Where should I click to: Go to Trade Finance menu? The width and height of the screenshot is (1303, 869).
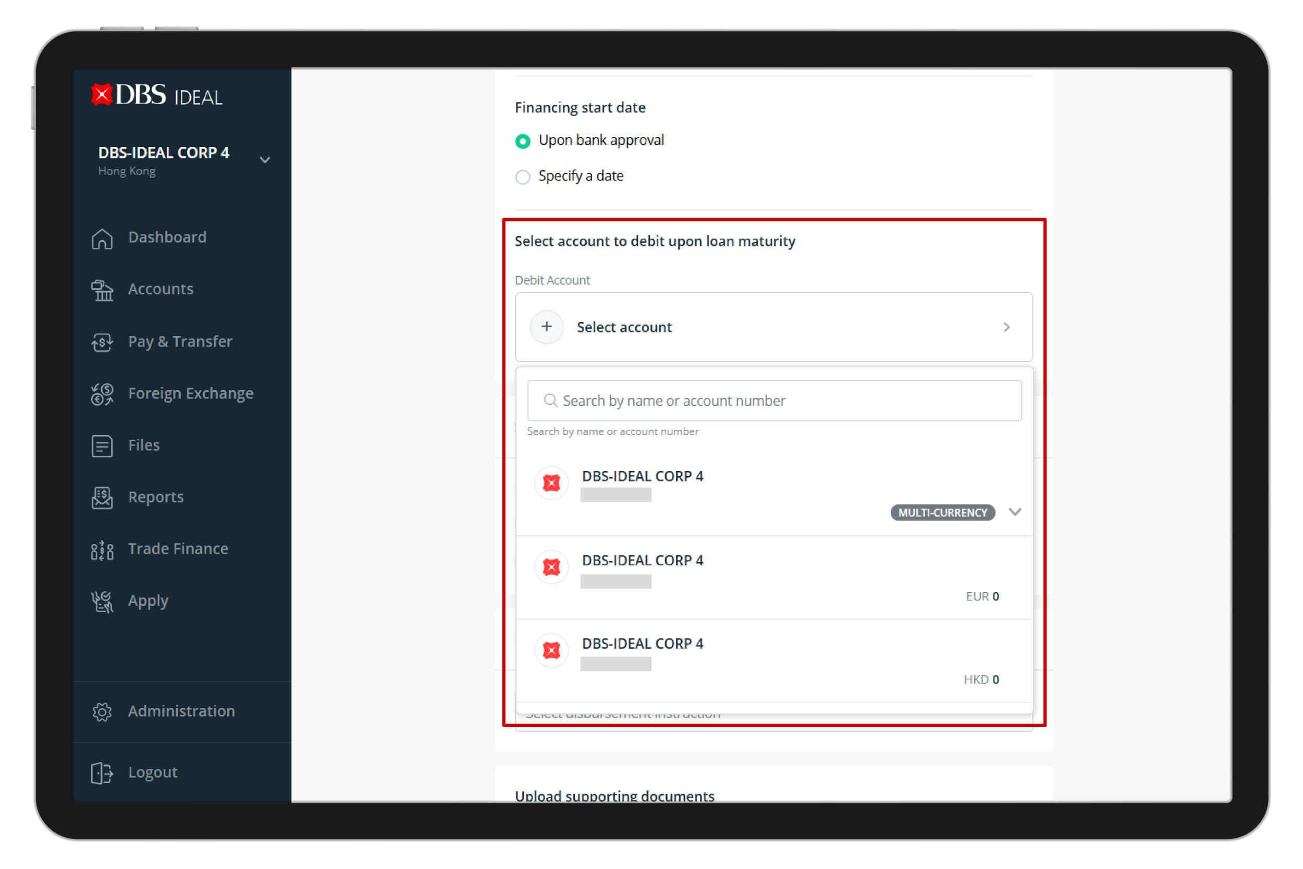click(x=178, y=549)
